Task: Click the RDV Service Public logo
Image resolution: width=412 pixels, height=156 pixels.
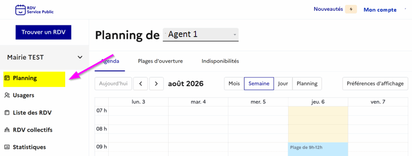Action: coord(35,10)
